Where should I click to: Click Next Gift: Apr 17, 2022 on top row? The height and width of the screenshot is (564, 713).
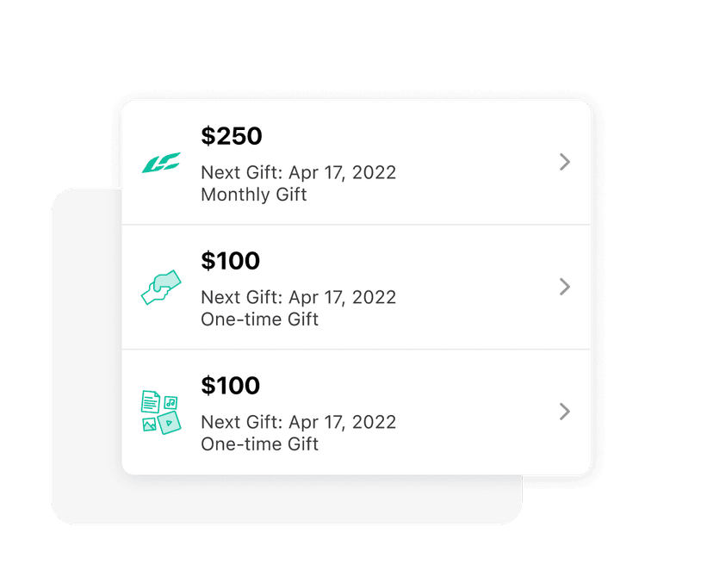[x=298, y=172]
